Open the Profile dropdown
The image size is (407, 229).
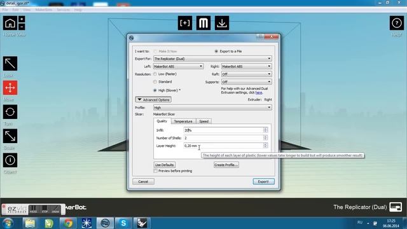(x=212, y=108)
